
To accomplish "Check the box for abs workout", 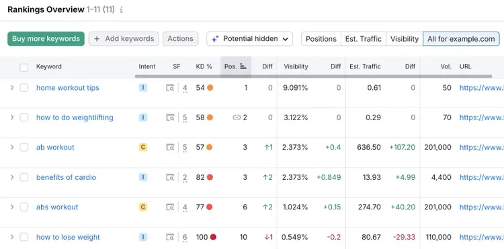I will click(x=24, y=207).
